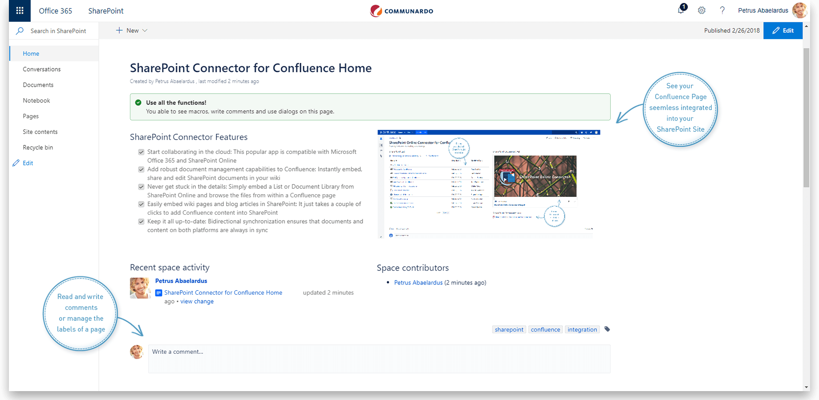
Task: Click the scrollbar up arrow
Action: (x=806, y=27)
